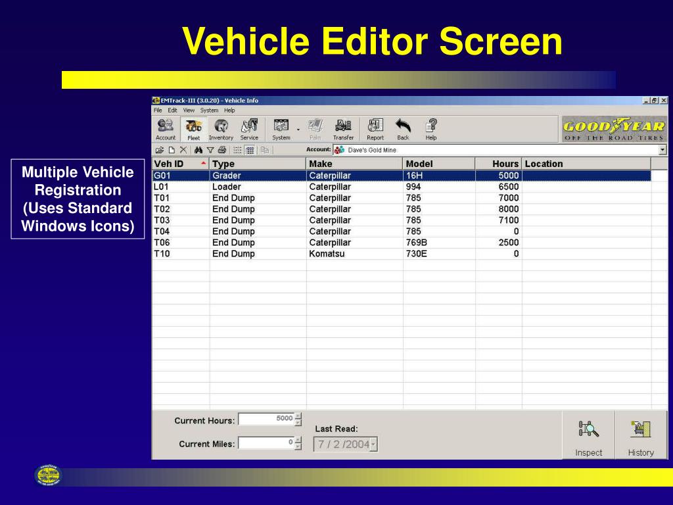Image resolution: width=673 pixels, height=505 pixels.
Task: Open the Edit menu
Action: pyautogui.click(x=172, y=110)
